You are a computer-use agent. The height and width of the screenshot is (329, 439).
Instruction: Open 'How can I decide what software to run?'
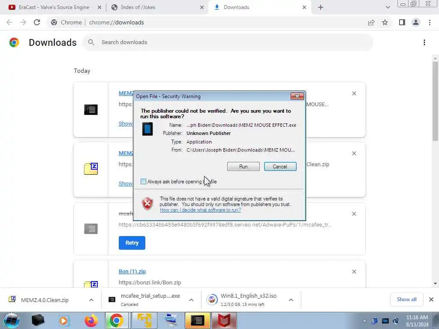click(200, 210)
